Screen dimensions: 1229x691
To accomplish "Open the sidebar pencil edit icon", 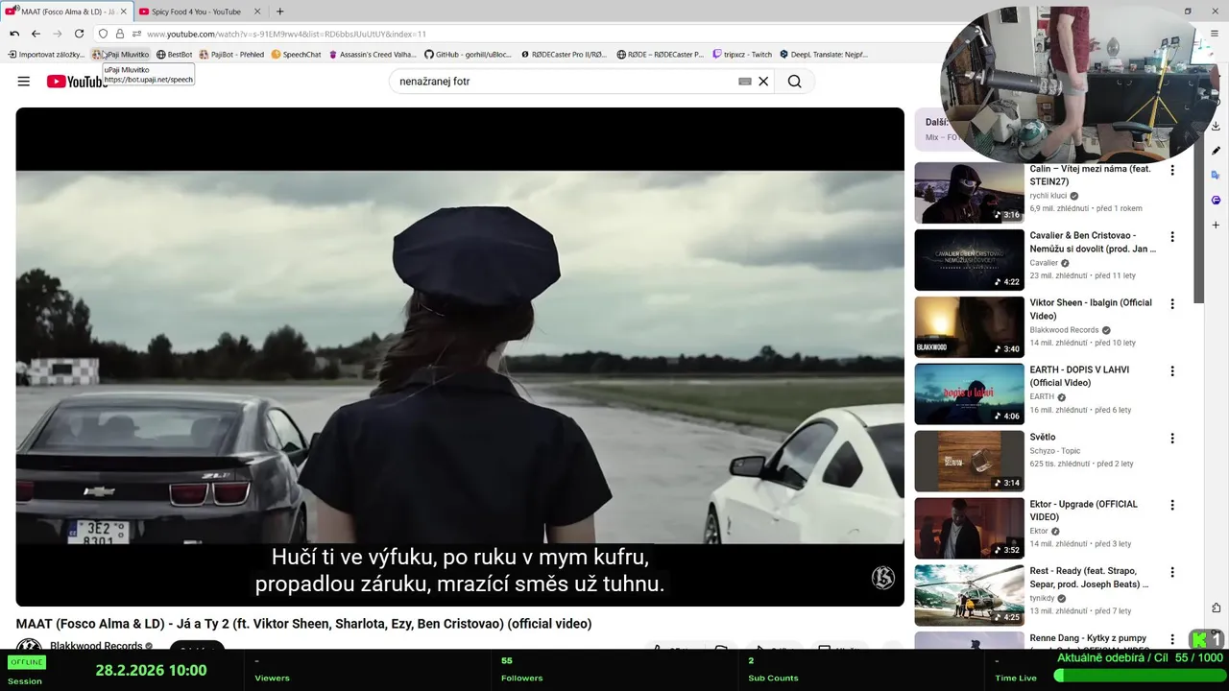I will [x=1216, y=151].
